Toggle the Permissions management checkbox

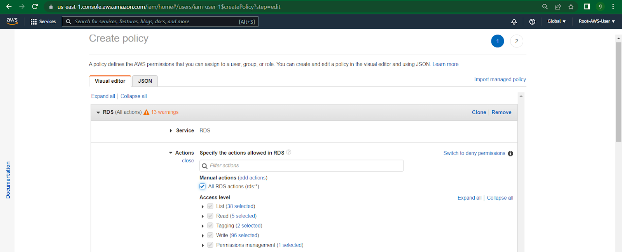coord(210,245)
